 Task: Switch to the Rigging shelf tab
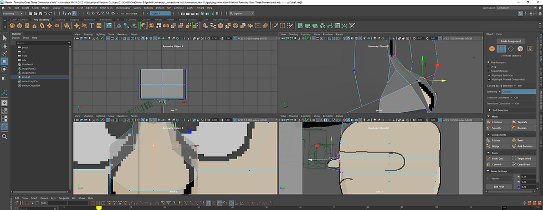point(74,20)
